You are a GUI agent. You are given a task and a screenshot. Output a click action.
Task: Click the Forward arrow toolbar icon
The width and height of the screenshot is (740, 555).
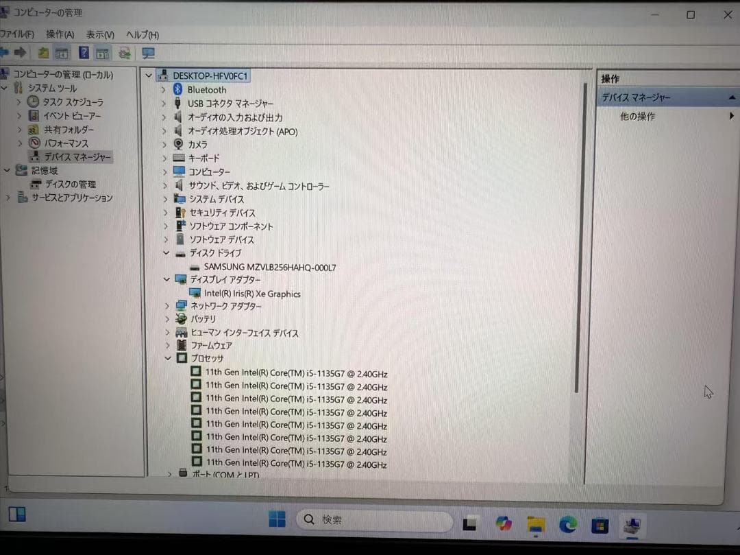click(x=21, y=53)
